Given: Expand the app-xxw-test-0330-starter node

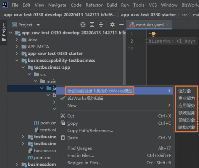Looking at the screenshot, I should click(x=17, y=54).
